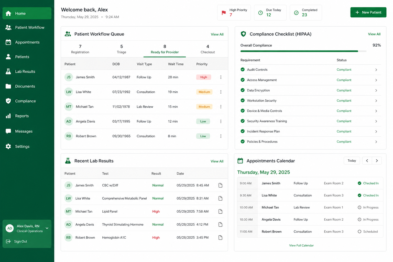Click the Overall Compliance progress bar

303,51
